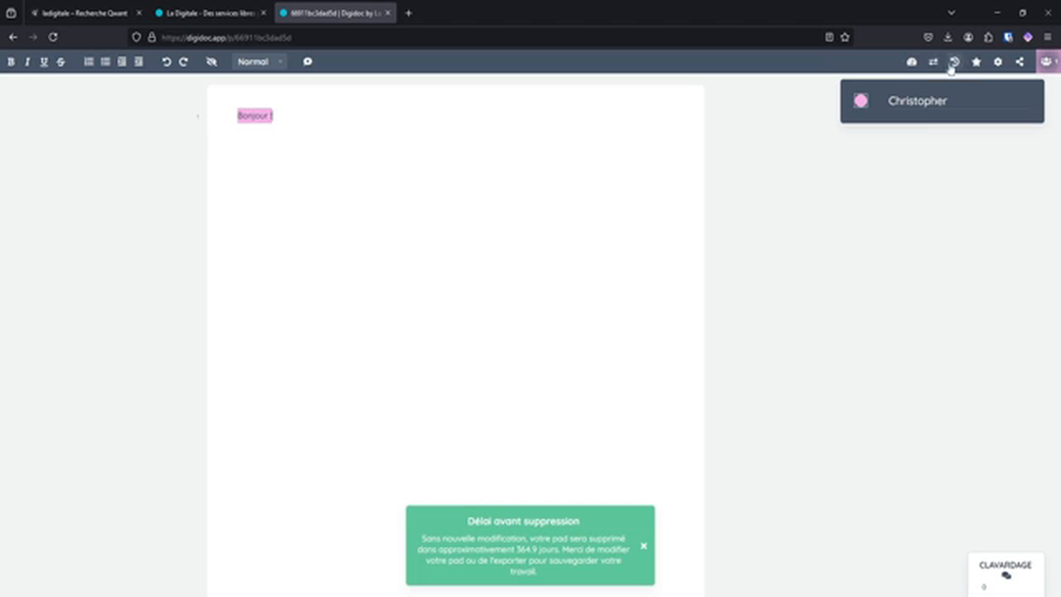
Task: Dismiss the deletion delay notification
Action: pyautogui.click(x=643, y=546)
